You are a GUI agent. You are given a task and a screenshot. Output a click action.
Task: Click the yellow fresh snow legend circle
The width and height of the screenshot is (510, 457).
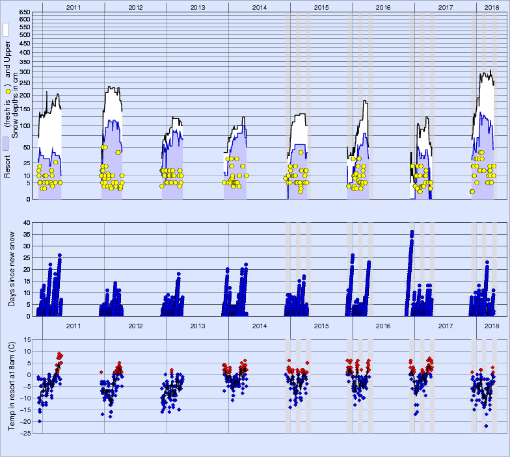tap(7, 90)
